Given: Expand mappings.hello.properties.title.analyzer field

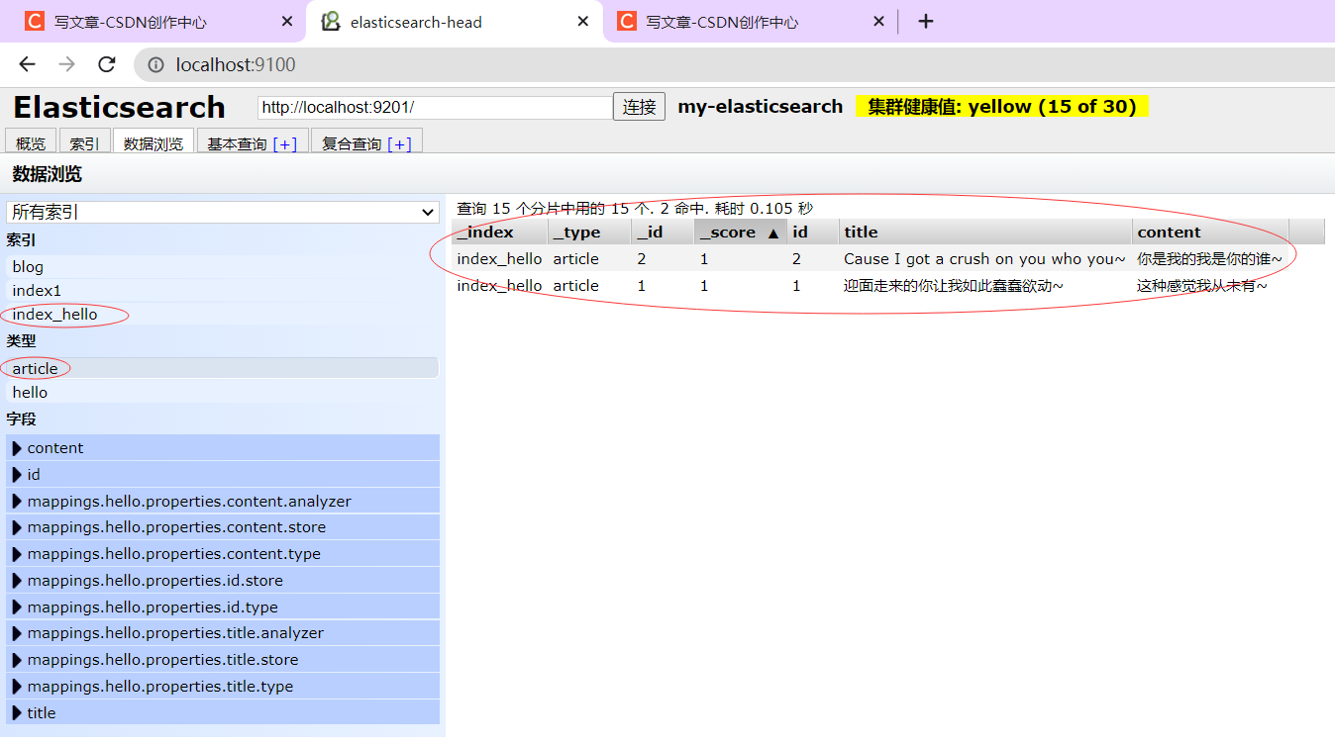Looking at the screenshot, I should point(223,633).
